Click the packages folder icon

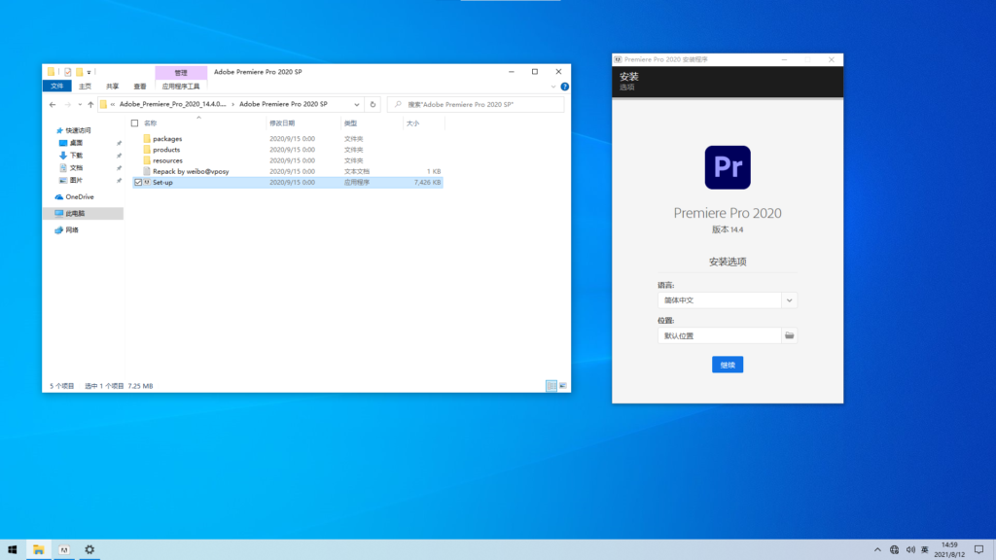147,138
